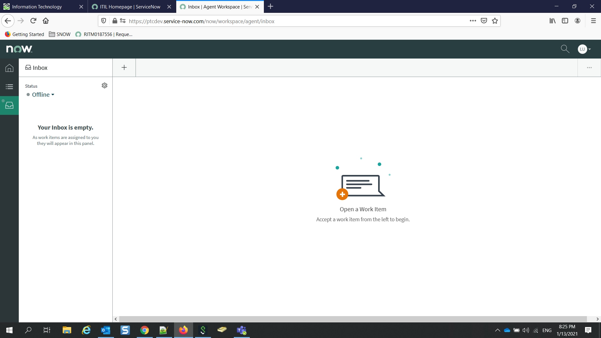Screen dimensions: 601x338
Task: Click the ServiceNow 'now' logo
Action: [19, 49]
